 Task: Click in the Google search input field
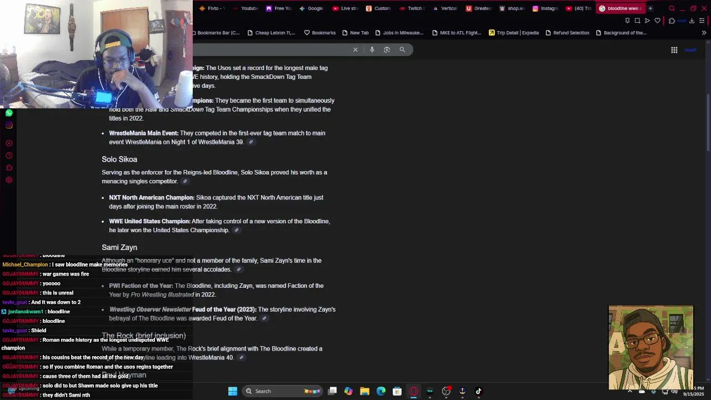tap(272, 49)
